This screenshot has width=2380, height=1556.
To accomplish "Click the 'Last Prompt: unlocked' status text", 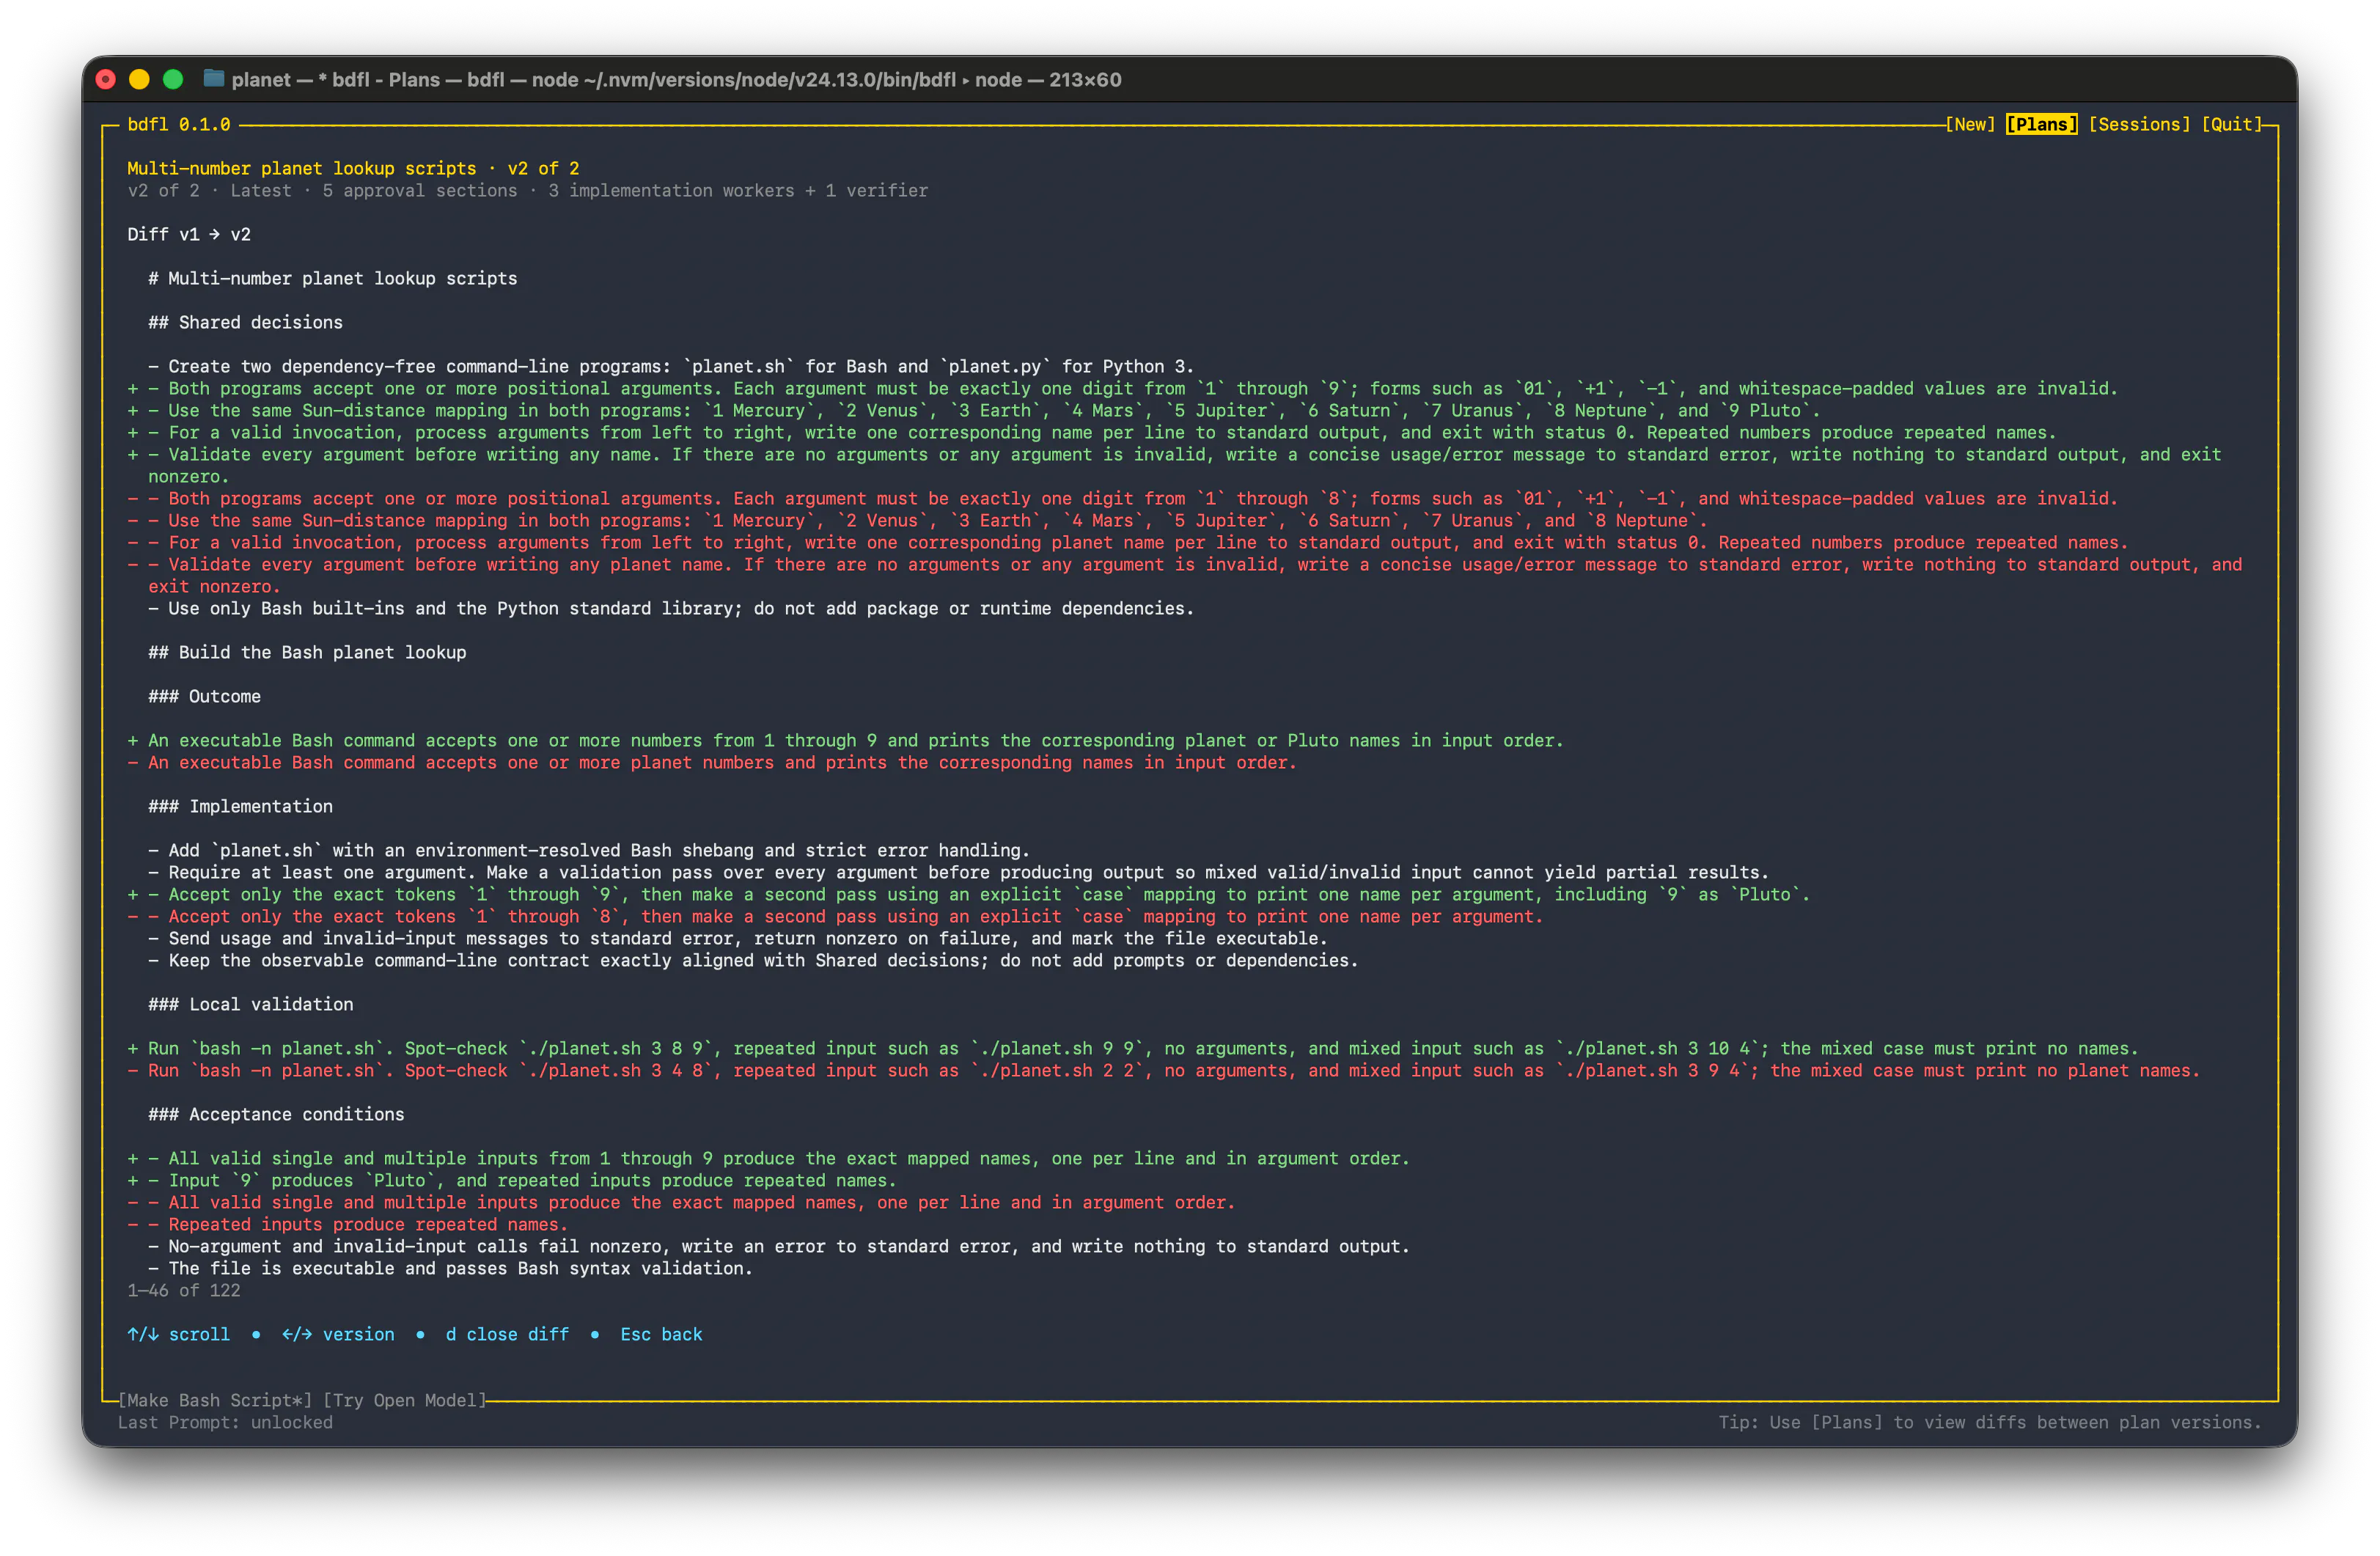I will [225, 1422].
